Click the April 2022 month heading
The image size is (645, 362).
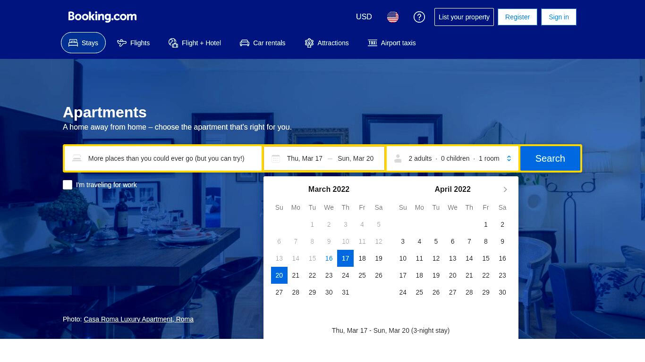(452, 189)
